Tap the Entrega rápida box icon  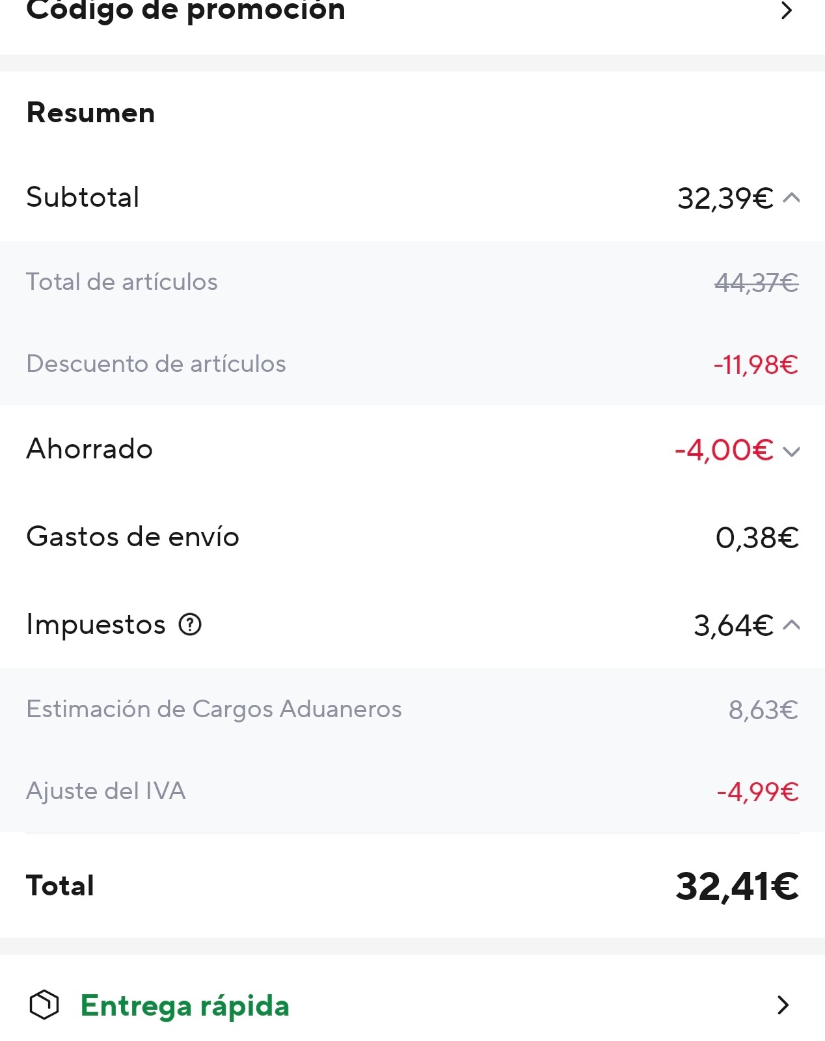pos(44,1005)
